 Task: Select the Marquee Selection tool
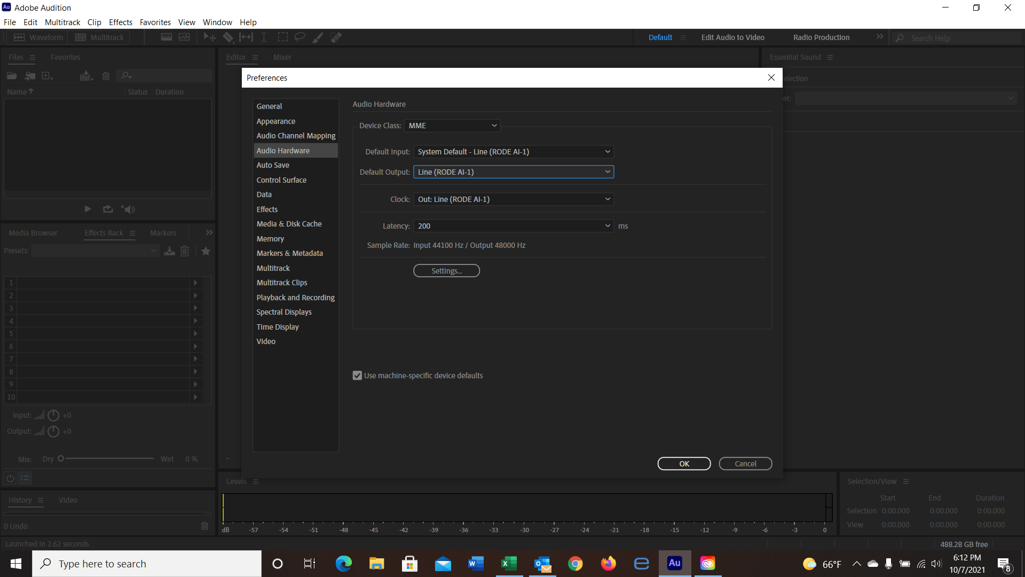[283, 37]
